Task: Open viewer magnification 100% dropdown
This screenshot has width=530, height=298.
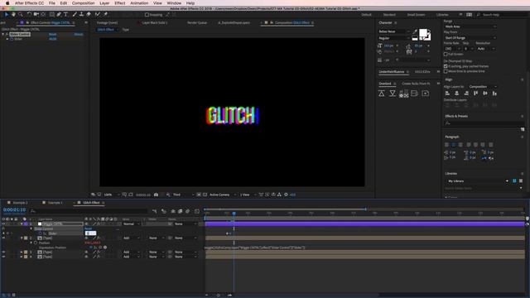Action: point(112,195)
